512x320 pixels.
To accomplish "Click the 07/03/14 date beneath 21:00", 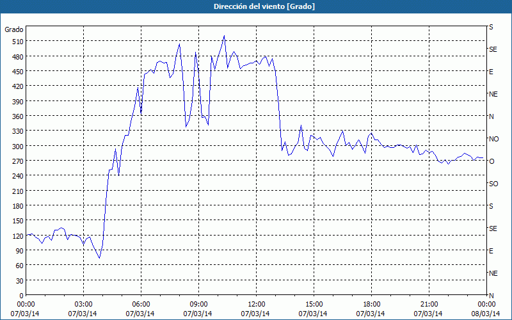I will pyautogui.click(x=428, y=314).
